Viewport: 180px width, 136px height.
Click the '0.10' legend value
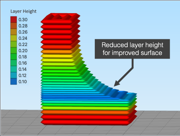(x=23, y=82)
